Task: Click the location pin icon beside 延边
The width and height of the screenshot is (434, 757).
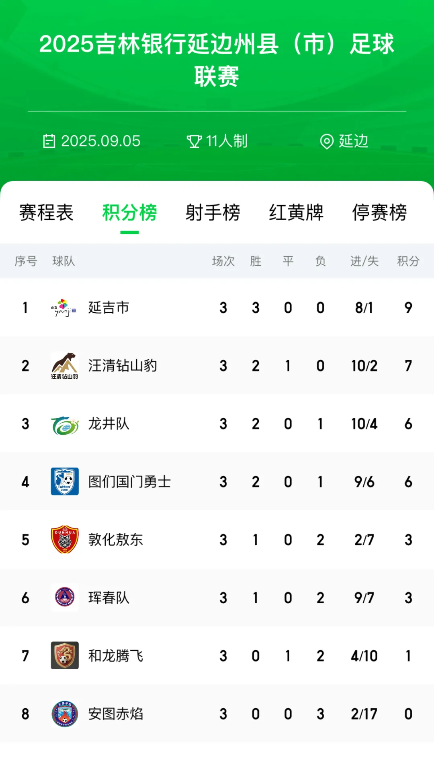Action: tap(326, 141)
